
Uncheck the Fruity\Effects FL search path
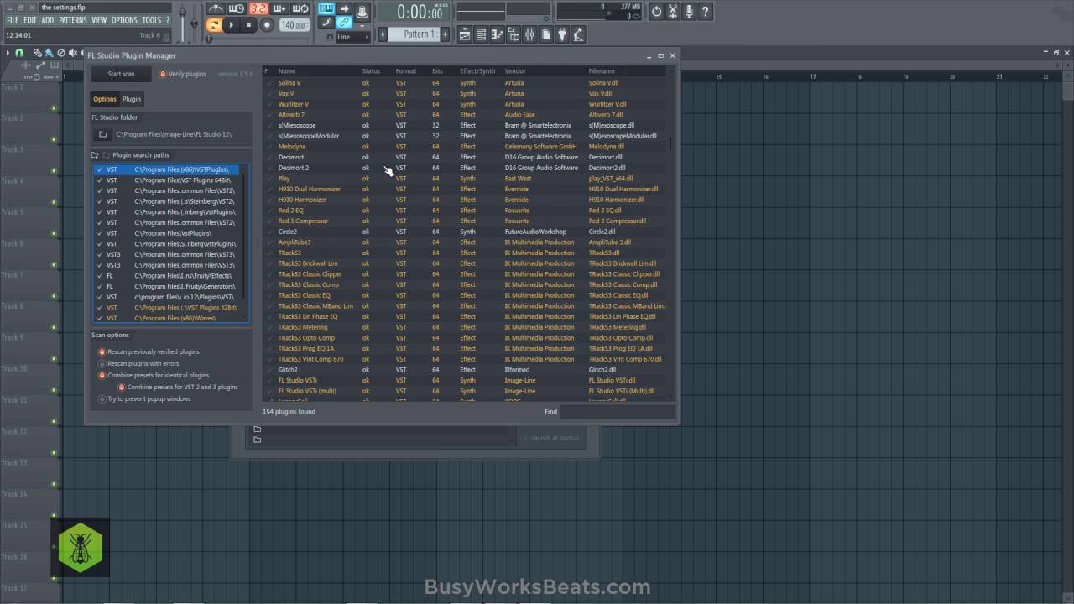(x=99, y=276)
